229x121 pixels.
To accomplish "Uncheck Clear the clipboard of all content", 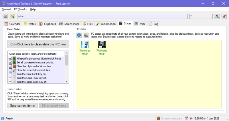I will (x=10, y=66).
